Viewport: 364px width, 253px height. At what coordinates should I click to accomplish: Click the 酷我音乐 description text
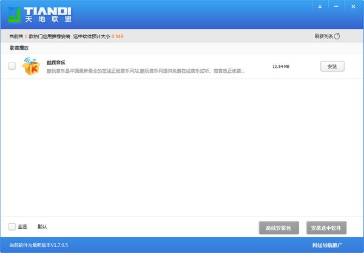(146, 71)
